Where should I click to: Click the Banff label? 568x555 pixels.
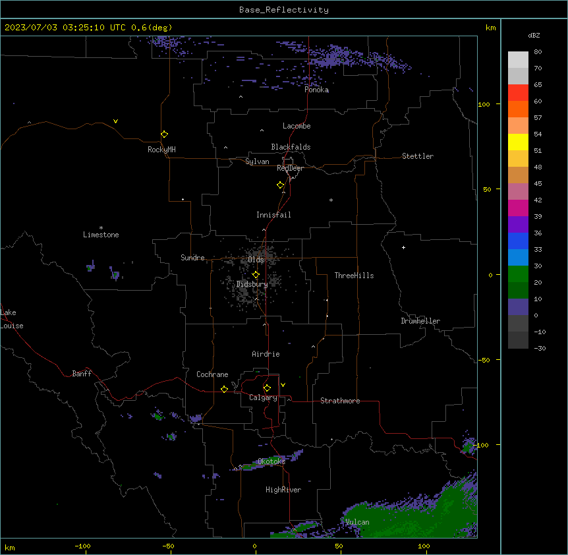[82, 374]
